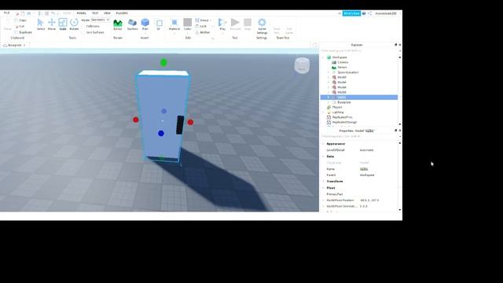
Task: Open the Terrain Editor
Action: click(x=118, y=24)
